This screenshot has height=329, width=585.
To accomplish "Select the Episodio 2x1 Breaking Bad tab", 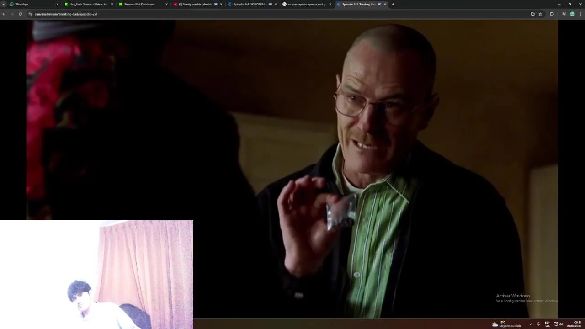I will (361, 4).
